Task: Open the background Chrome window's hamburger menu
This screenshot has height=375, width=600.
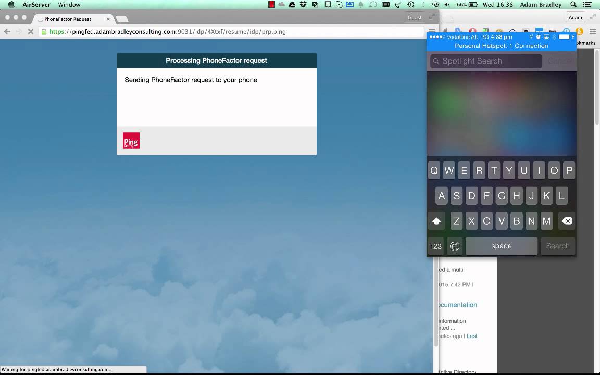Action: point(593,31)
